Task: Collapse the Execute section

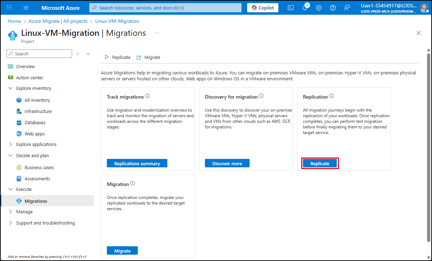Action: (x=10, y=189)
